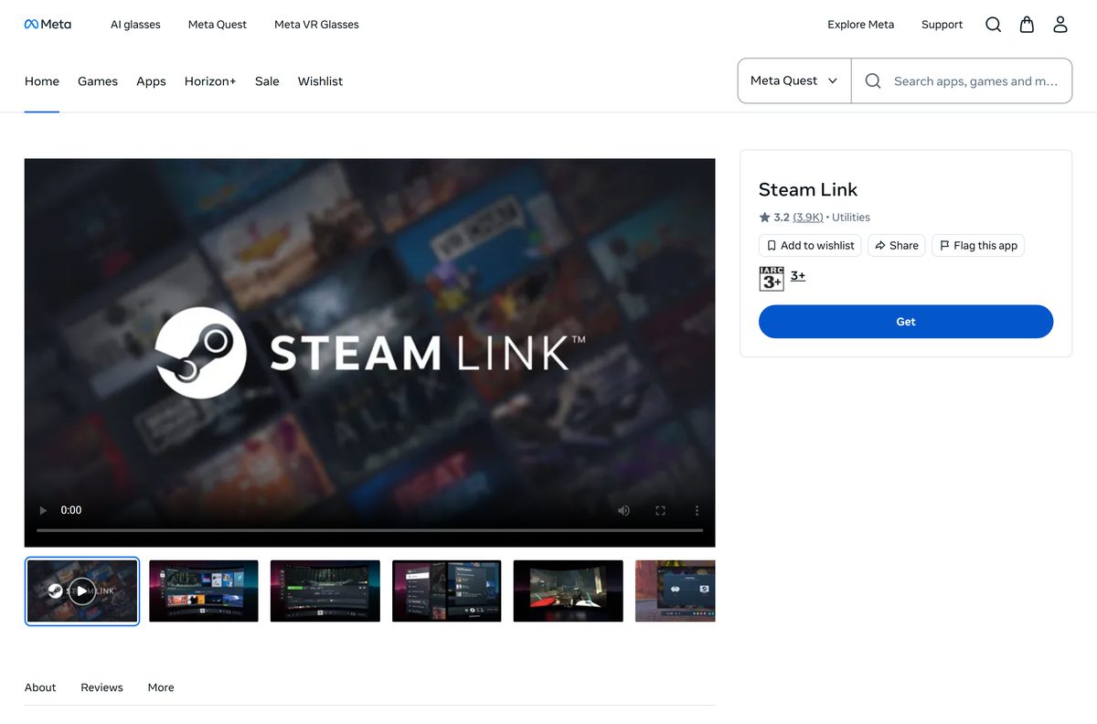
Task: Go to AI glasses section
Action: (135, 25)
